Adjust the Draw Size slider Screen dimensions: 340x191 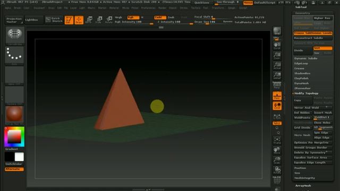210,22
